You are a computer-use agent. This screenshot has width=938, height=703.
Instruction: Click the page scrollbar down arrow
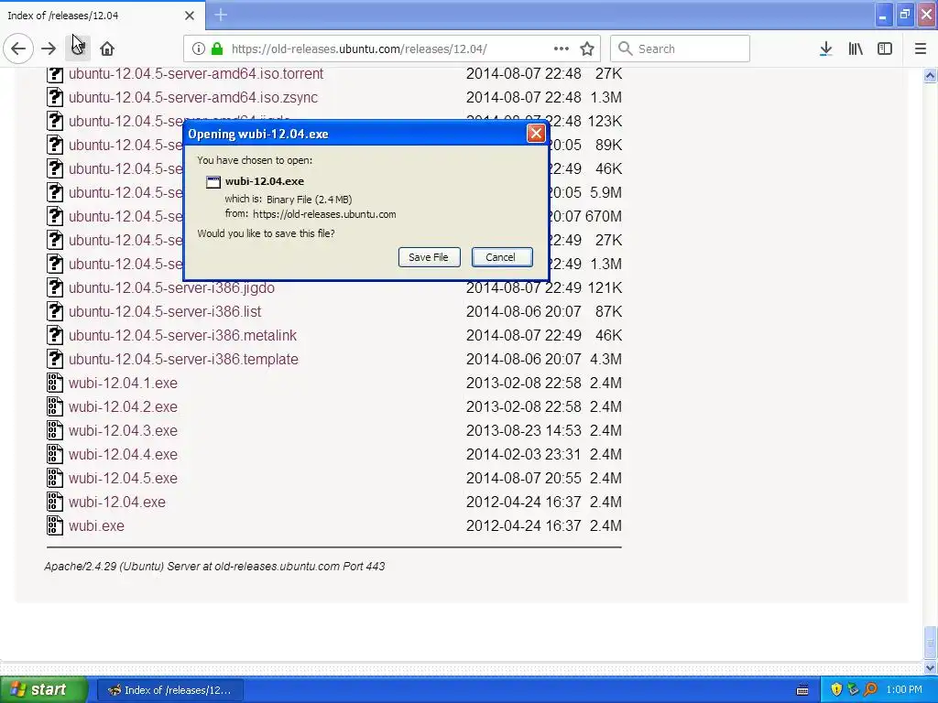931,667
